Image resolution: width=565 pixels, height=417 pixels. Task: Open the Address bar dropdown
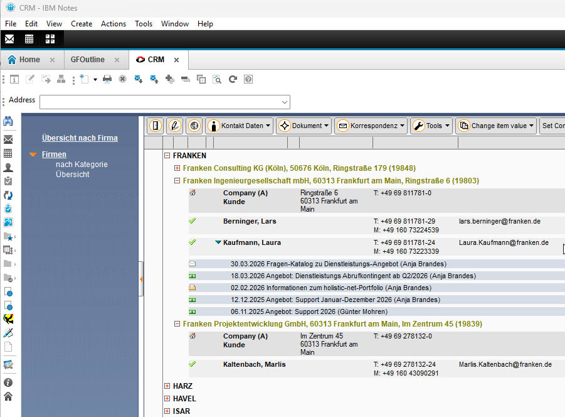[285, 102]
